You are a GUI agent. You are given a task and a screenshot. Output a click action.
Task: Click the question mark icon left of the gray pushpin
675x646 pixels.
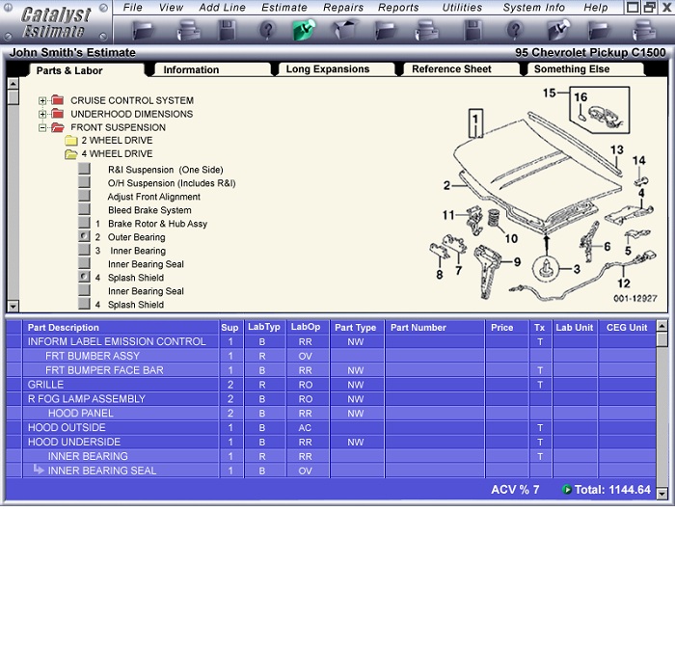[515, 31]
